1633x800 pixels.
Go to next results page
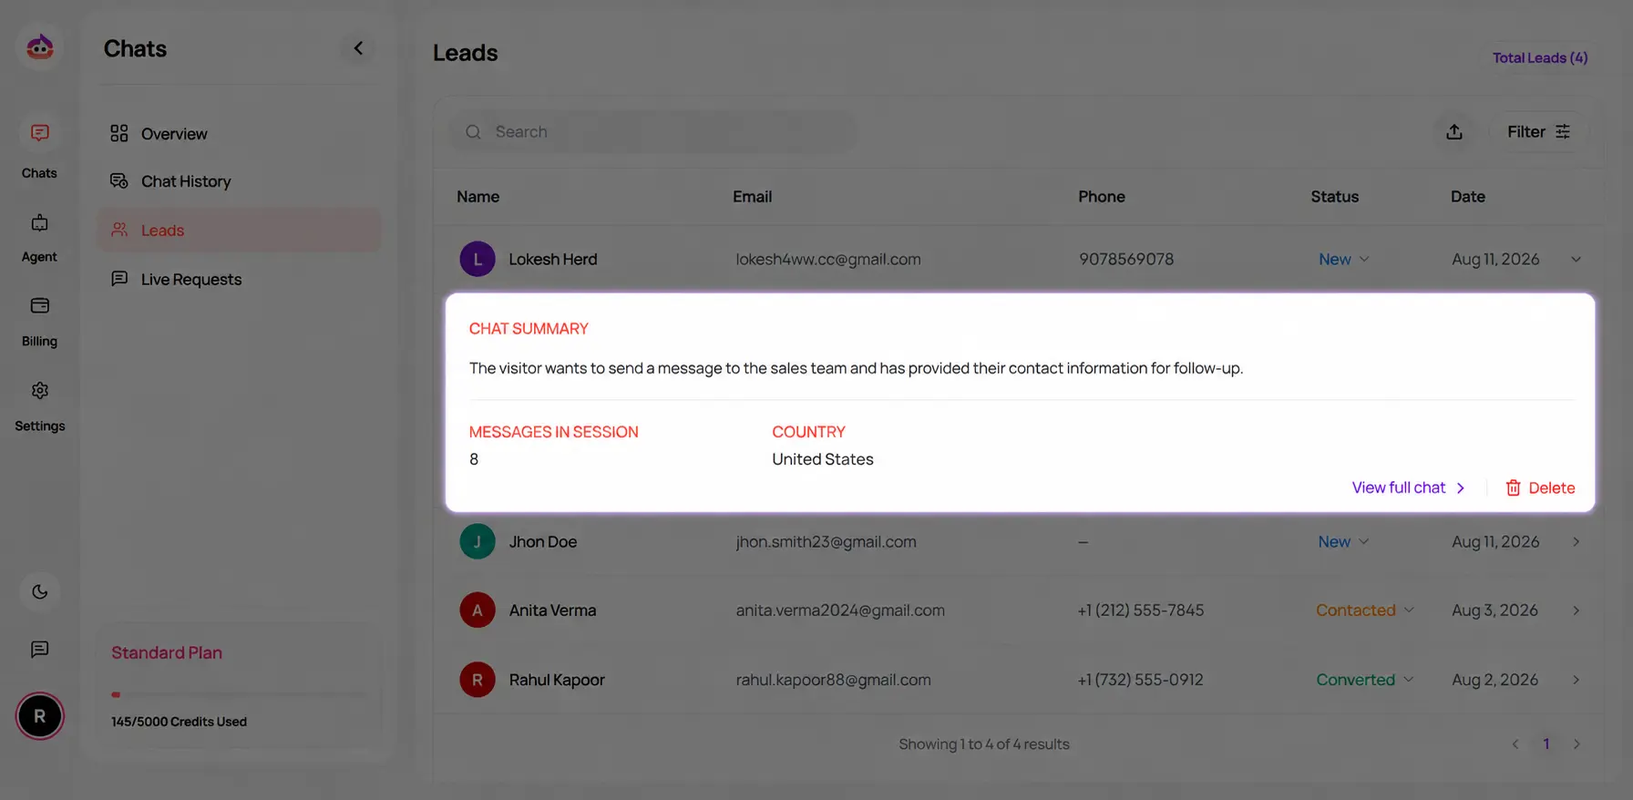click(x=1577, y=744)
